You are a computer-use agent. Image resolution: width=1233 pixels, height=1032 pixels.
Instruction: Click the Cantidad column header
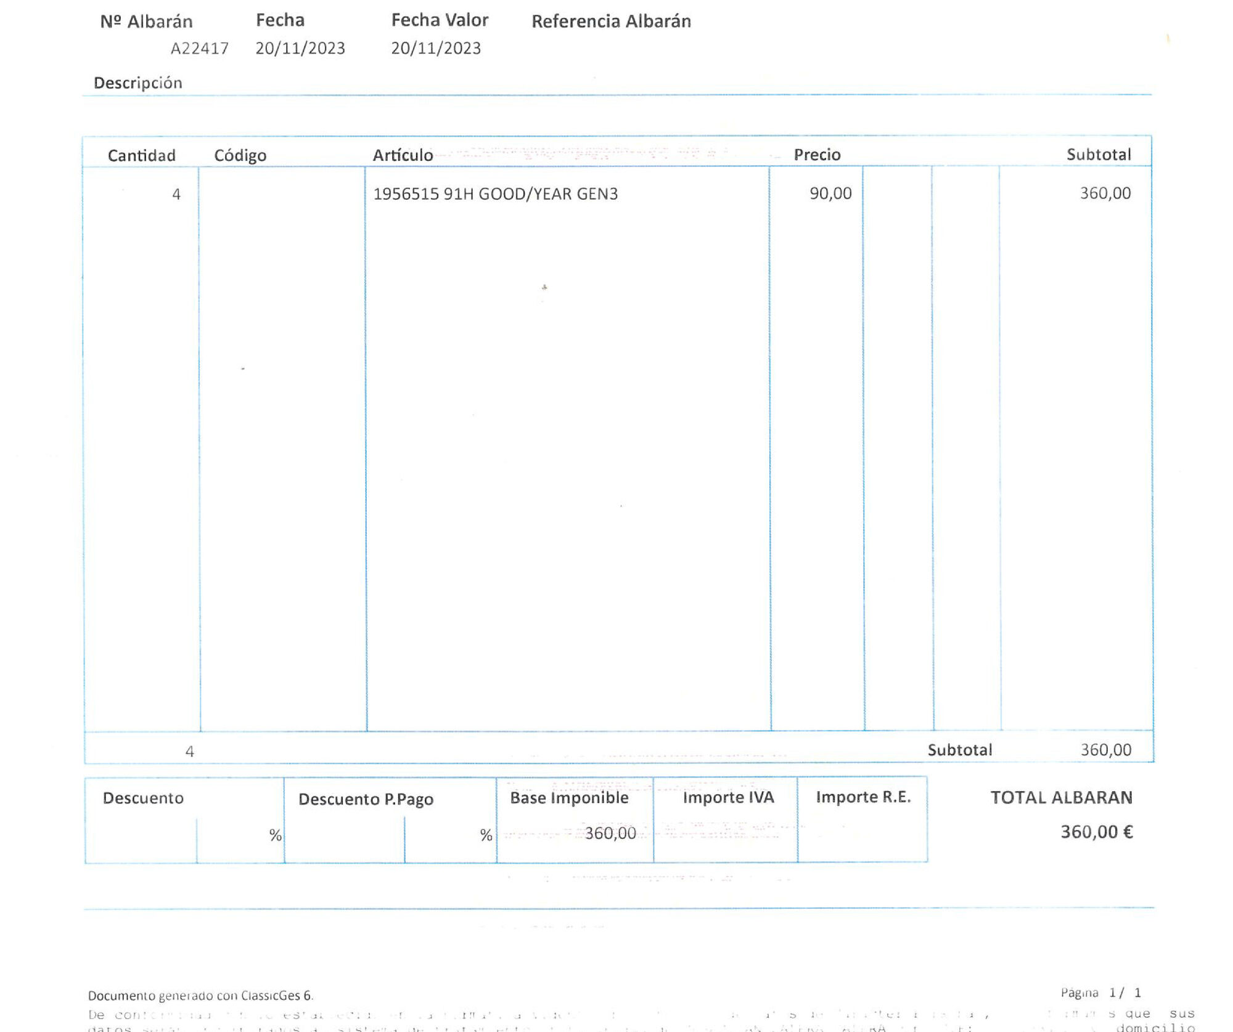click(x=141, y=155)
